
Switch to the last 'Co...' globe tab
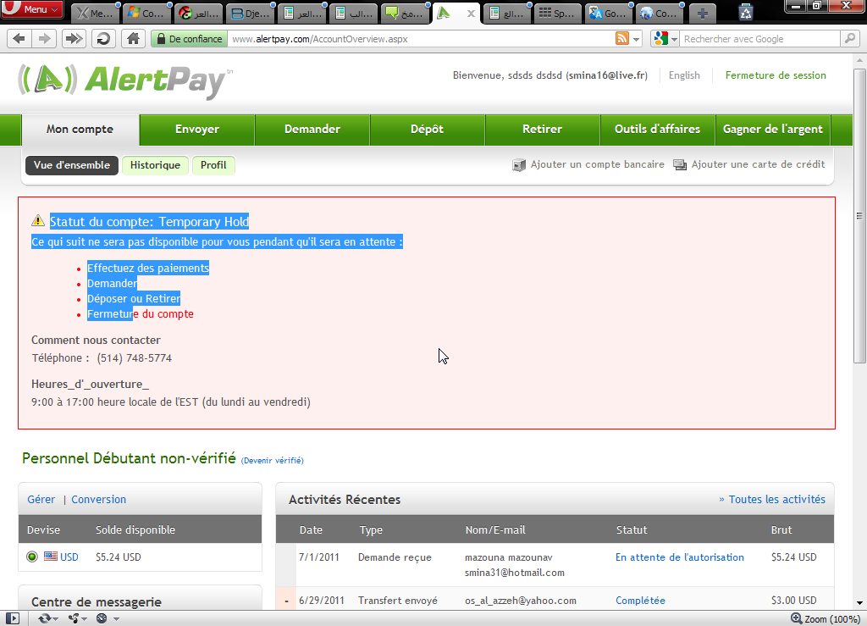tap(660, 14)
